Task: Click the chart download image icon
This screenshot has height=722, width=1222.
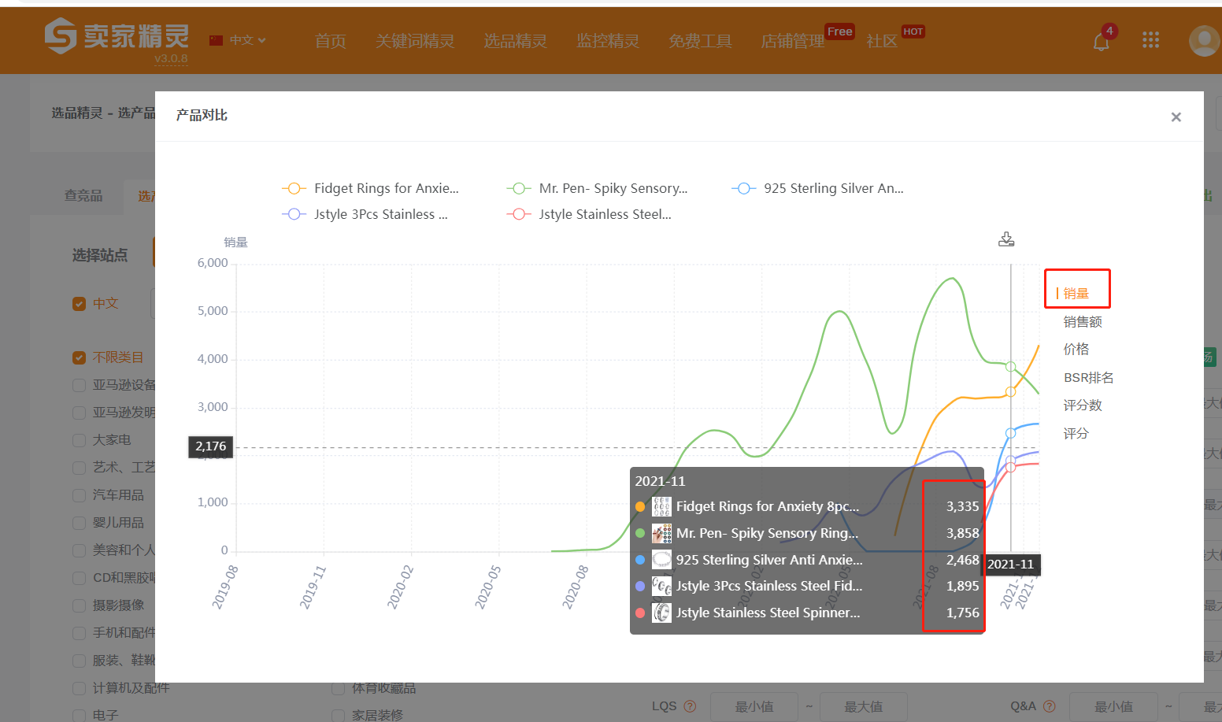Action: coord(1006,239)
